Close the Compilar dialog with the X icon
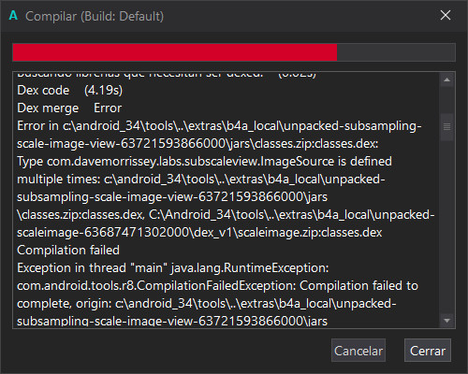Image resolution: width=468 pixels, height=374 pixels. click(x=446, y=15)
